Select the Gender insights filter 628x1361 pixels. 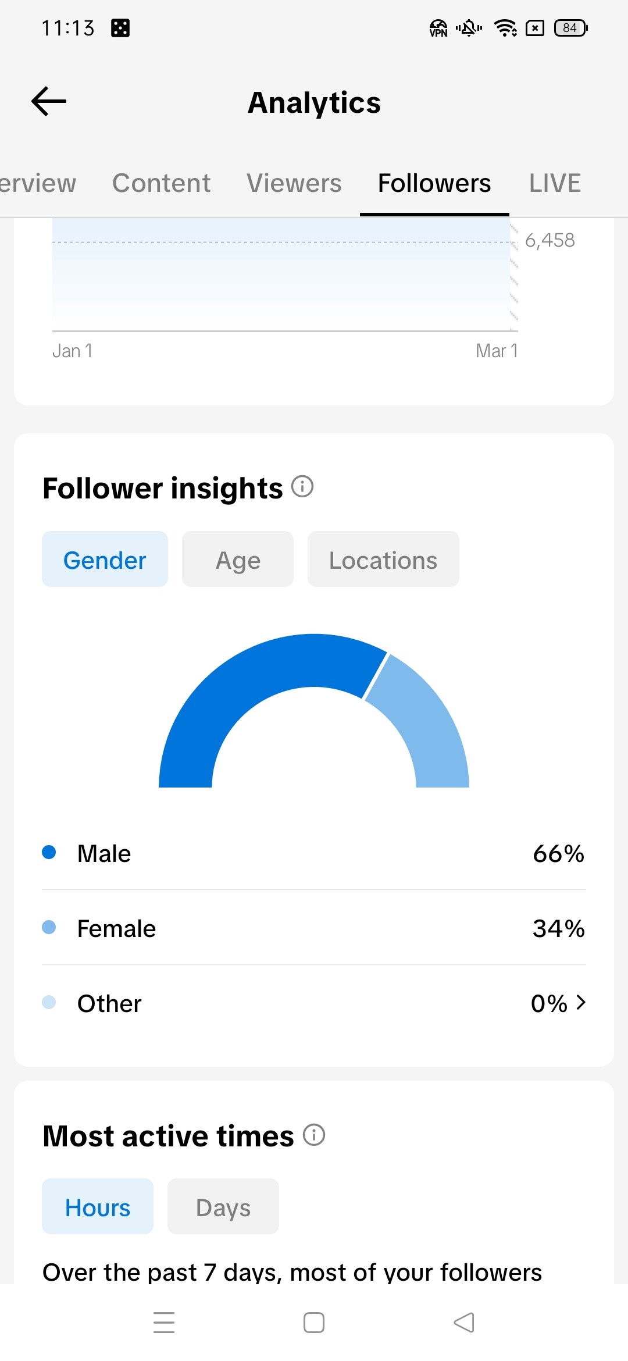pos(105,560)
